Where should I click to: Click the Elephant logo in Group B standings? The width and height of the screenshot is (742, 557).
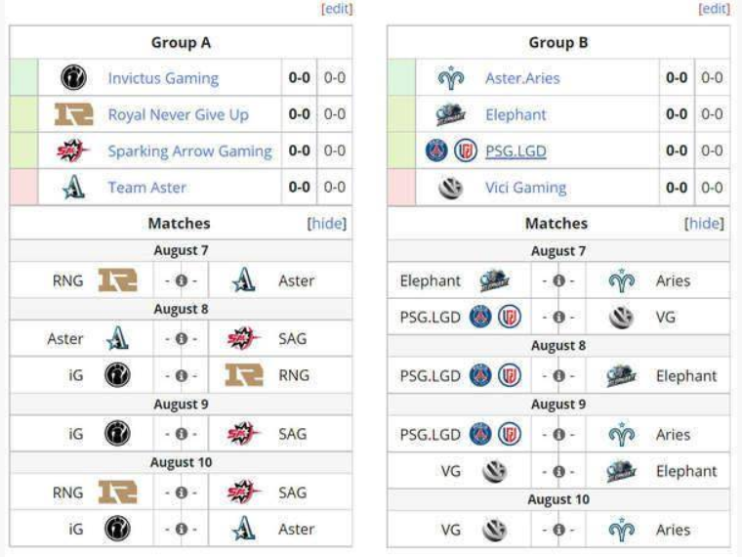450,114
